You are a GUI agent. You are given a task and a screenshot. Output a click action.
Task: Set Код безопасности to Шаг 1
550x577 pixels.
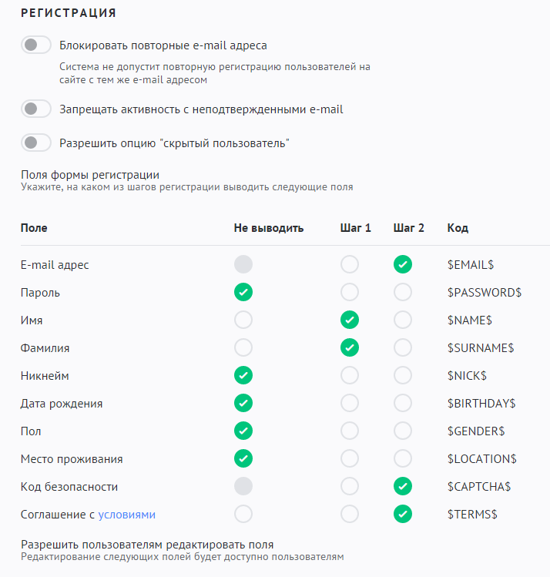coord(350,487)
